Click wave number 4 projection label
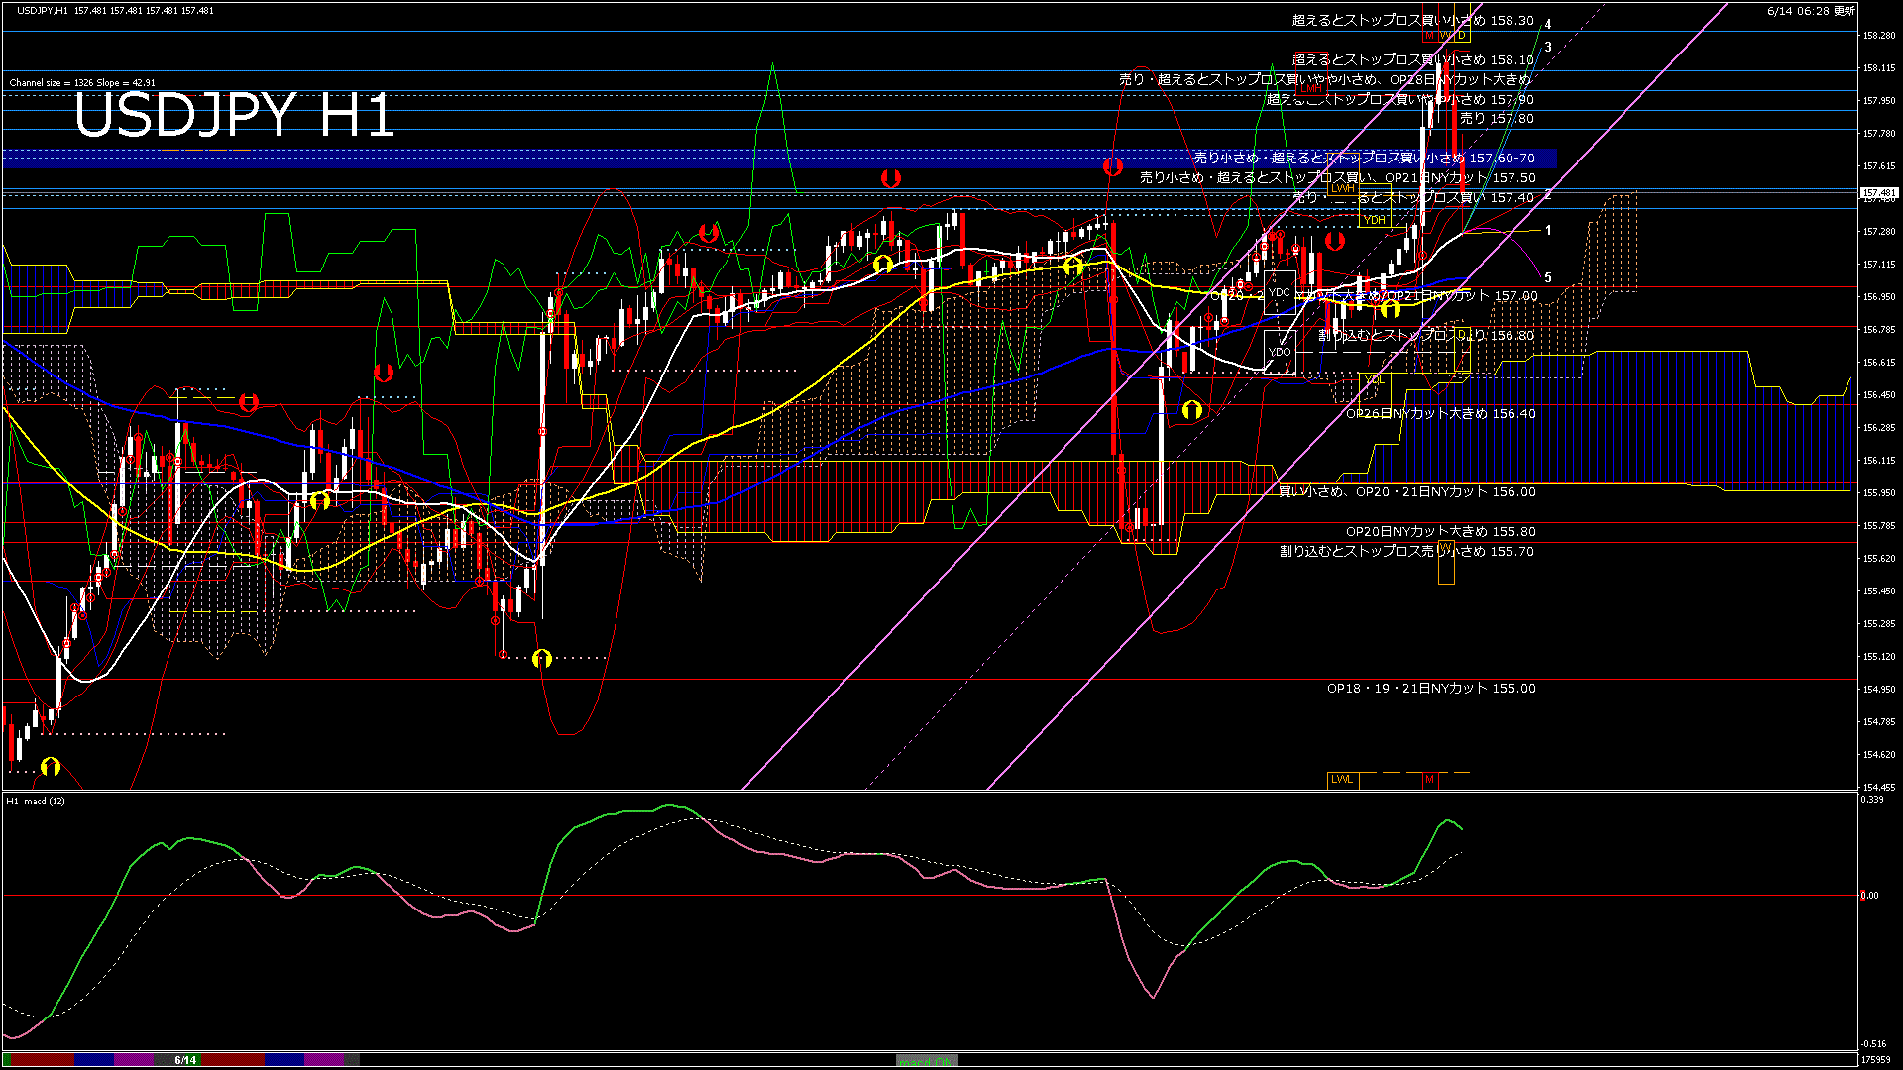The height and width of the screenshot is (1070, 1903). point(1548,25)
